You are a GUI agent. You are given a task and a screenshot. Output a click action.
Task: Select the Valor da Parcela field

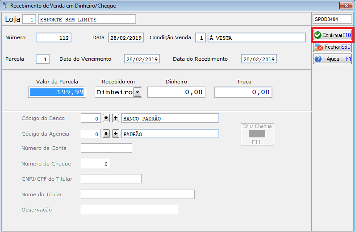tap(57, 92)
